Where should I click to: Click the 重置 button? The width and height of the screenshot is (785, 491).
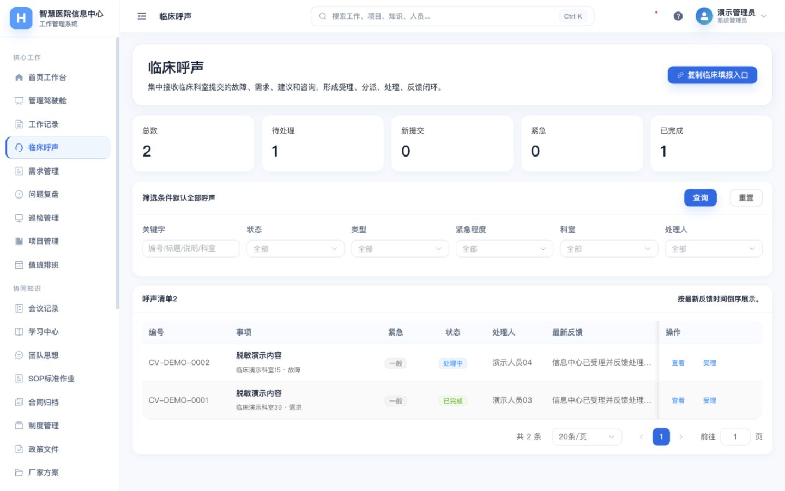pos(746,198)
